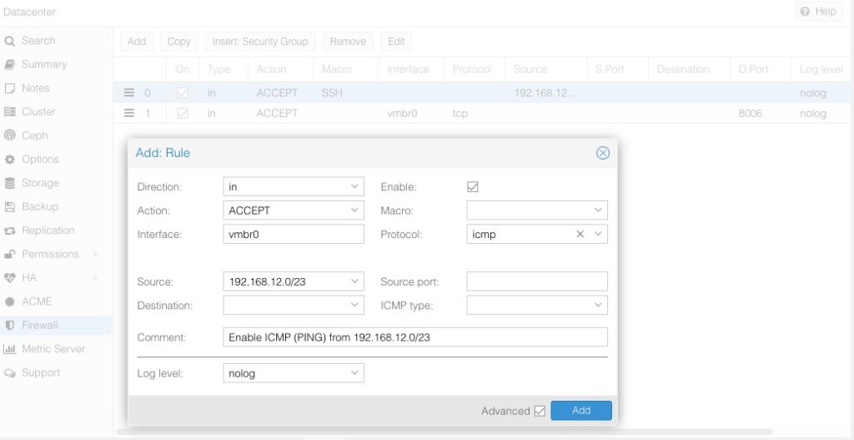Click the Add button in firewall toolbar
854x440 pixels.
pyautogui.click(x=137, y=42)
